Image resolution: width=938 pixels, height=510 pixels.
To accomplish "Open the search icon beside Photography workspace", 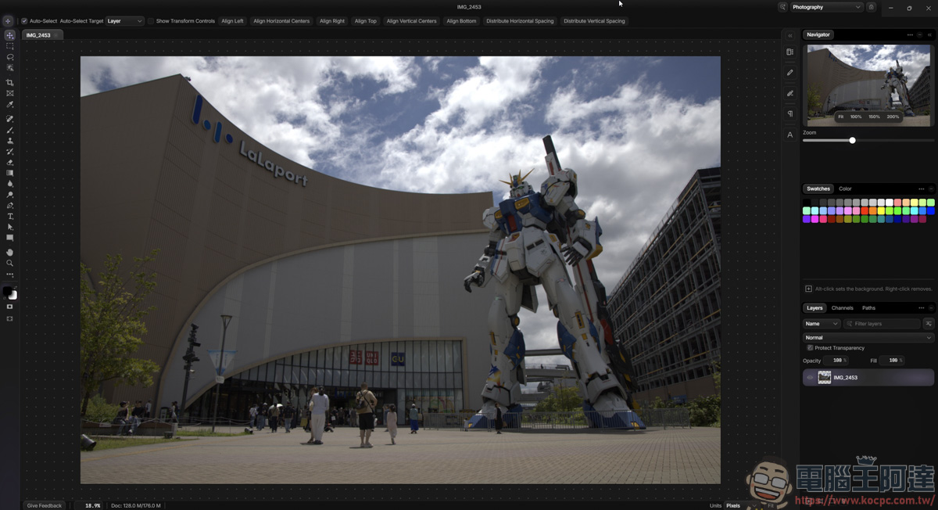I will 782,7.
